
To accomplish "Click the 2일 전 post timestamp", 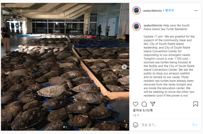I will [x=136, y=115].
